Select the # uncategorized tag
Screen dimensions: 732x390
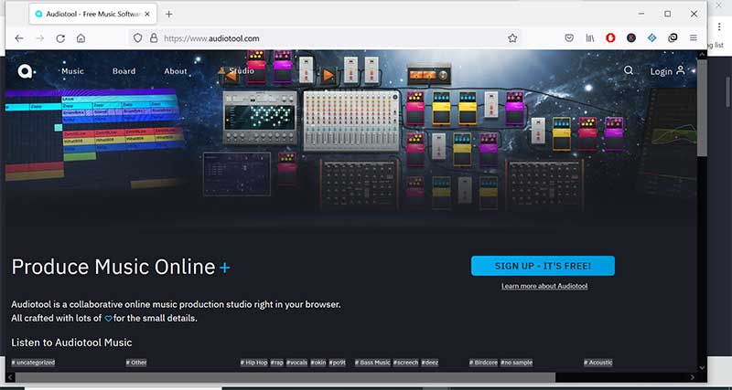click(x=33, y=363)
